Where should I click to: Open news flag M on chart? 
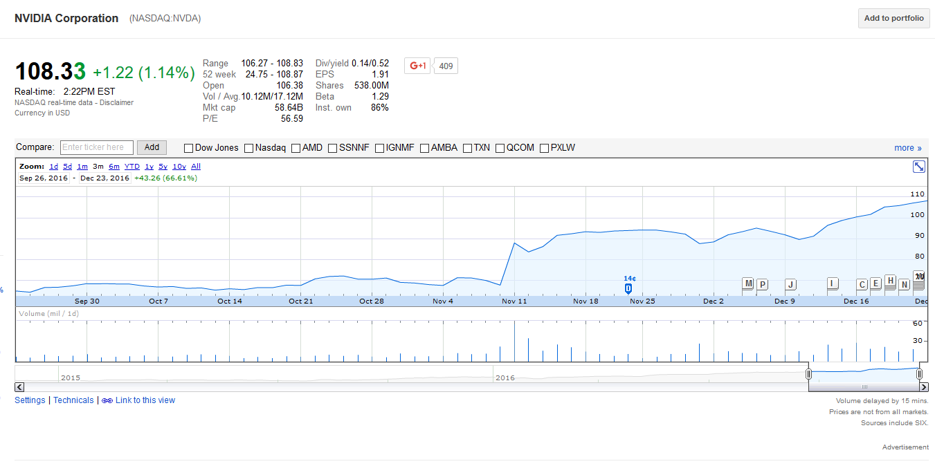tap(748, 283)
